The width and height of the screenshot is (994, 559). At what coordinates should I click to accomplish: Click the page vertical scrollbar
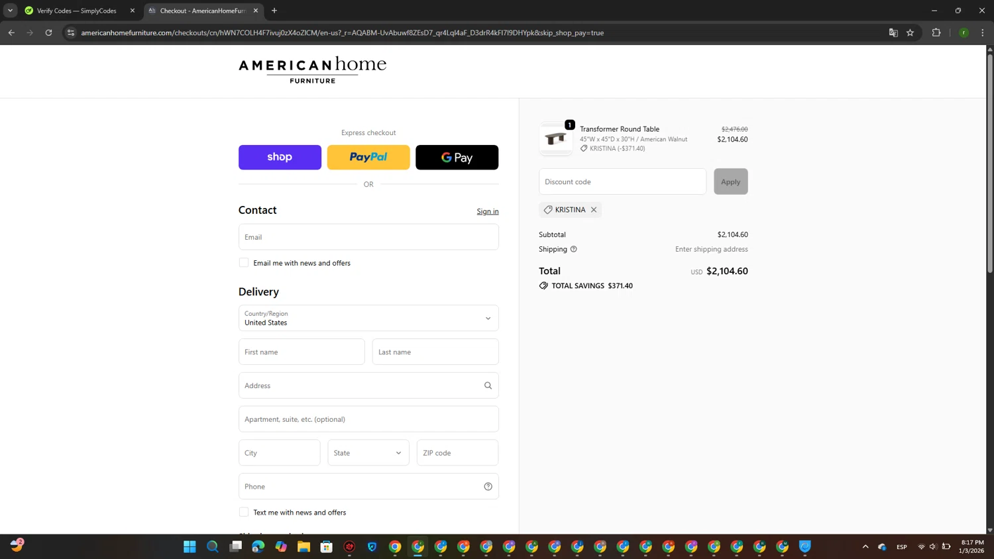(990, 164)
